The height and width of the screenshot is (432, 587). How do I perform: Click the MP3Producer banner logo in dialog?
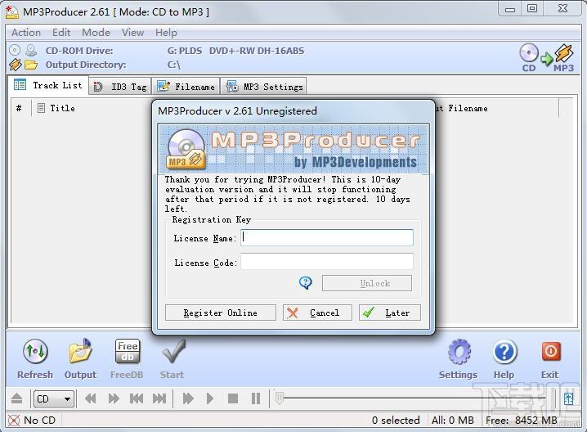point(293,149)
